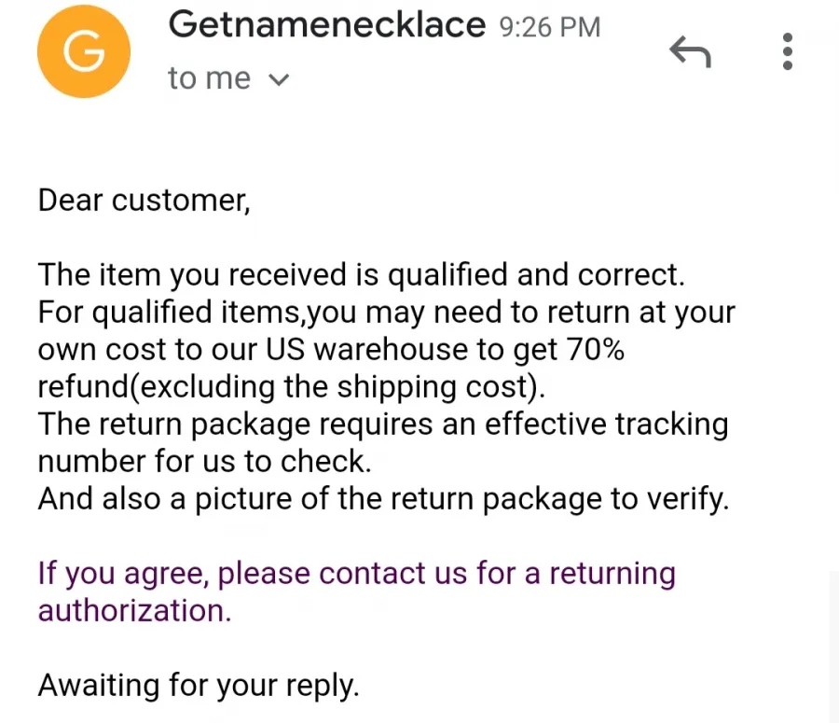Open the three-dot more options menu

pos(787,51)
